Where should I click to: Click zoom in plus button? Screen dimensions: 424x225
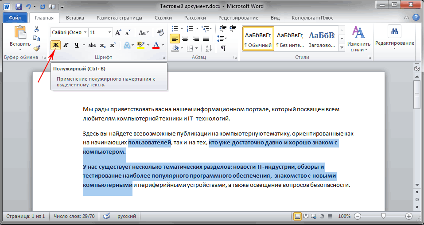click(x=409, y=216)
